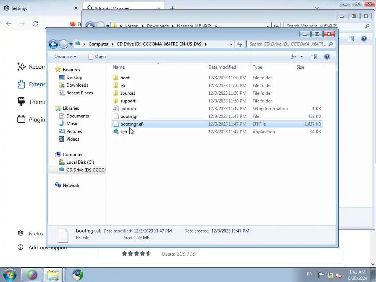Image resolution: width=376 pixels, height=282 pixels.
Task: Click the Open toolbar button
Action: coord(97,57)
